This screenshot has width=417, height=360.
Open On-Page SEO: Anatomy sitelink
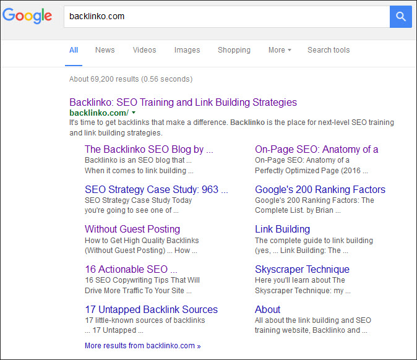[316, 149]
